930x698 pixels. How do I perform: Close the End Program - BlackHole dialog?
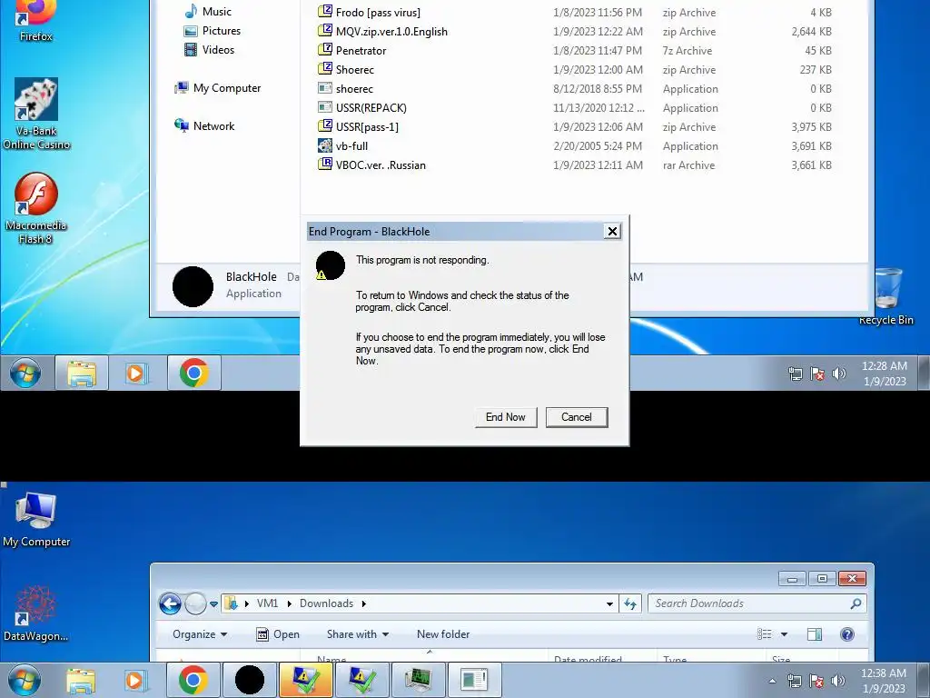pos(612,232)
